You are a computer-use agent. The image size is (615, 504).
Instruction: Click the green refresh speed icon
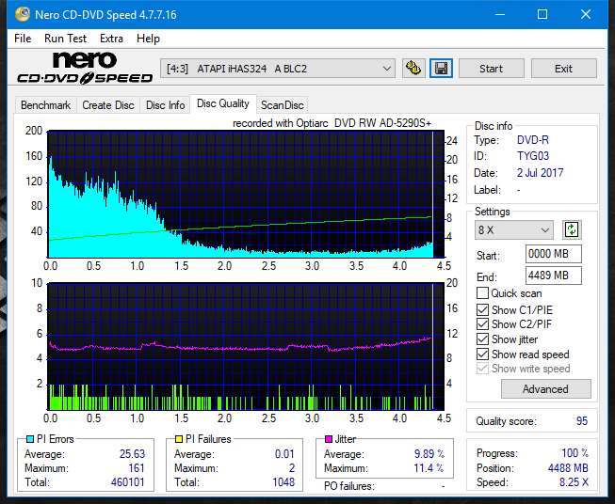572,229
